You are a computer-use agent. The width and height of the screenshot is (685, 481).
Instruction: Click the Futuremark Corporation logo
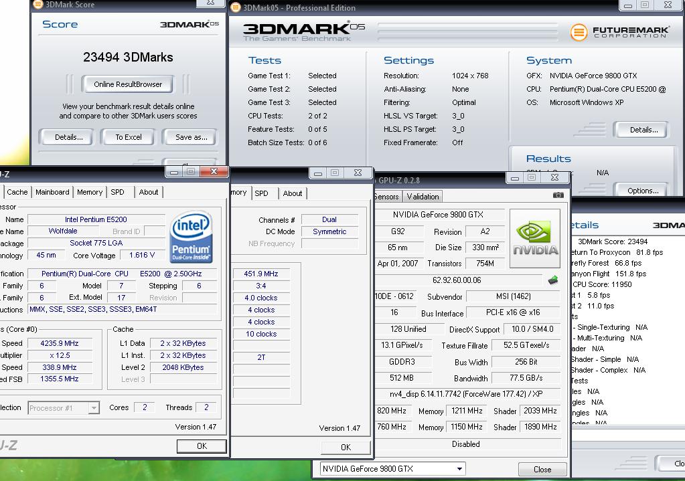click(x=619, y=32)
